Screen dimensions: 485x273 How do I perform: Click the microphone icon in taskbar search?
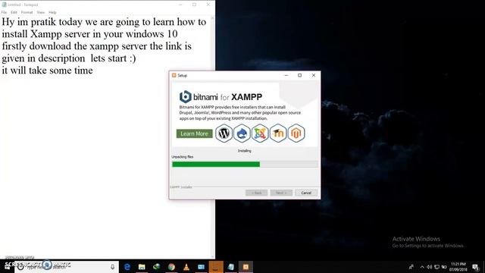click(113, 267)
